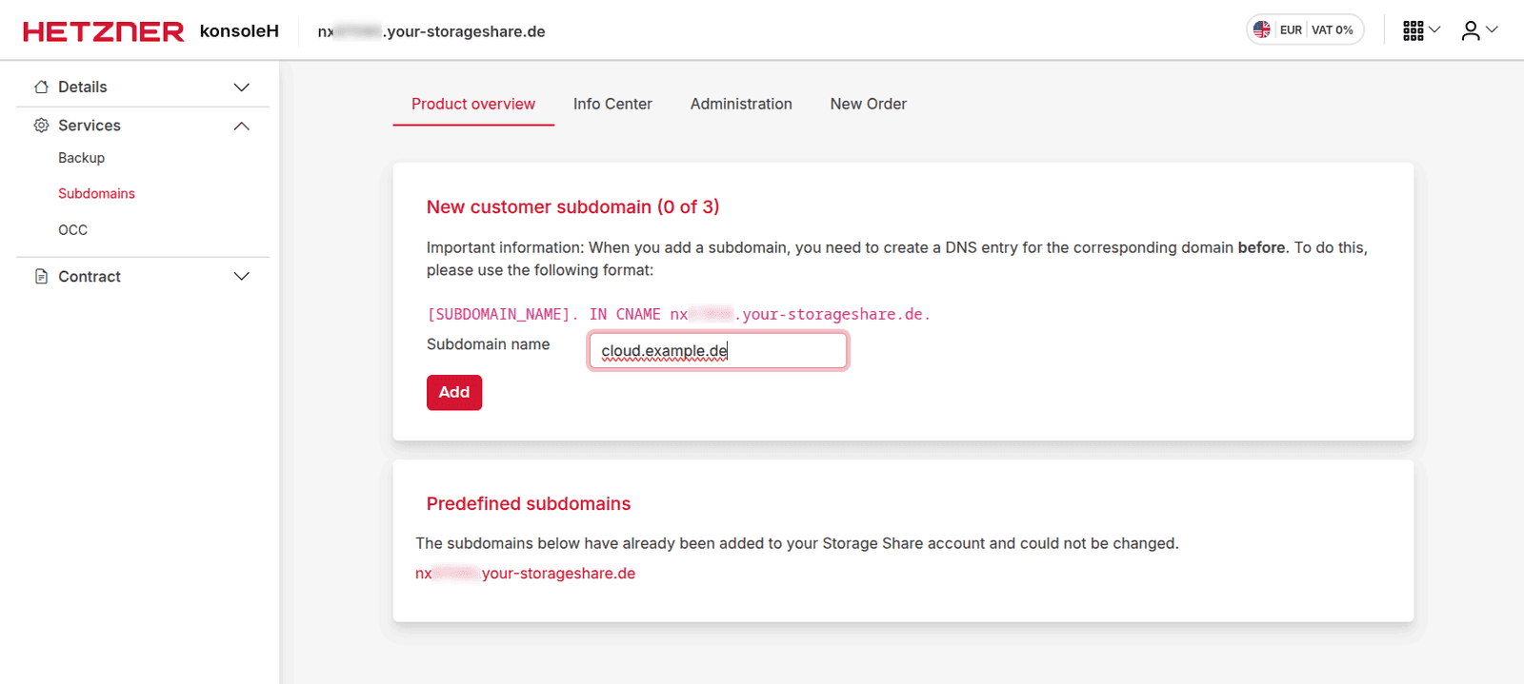
Task: Switch to the New Order tab
Action: pos(869,104)
